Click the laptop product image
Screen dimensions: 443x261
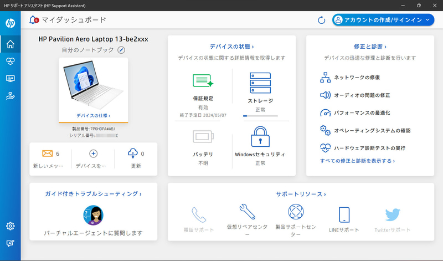[93, 84]
